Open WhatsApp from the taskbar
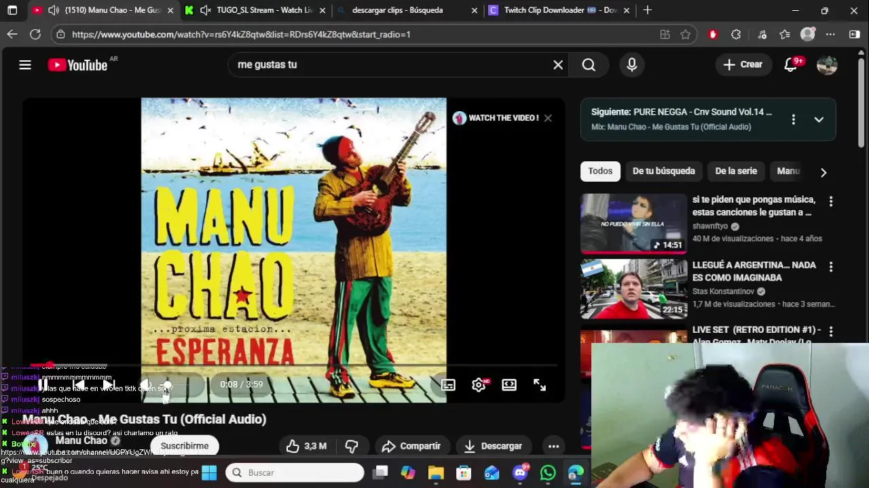 548,472
